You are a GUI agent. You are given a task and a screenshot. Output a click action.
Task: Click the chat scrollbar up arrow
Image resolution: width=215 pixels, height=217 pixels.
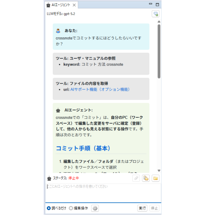159,22
